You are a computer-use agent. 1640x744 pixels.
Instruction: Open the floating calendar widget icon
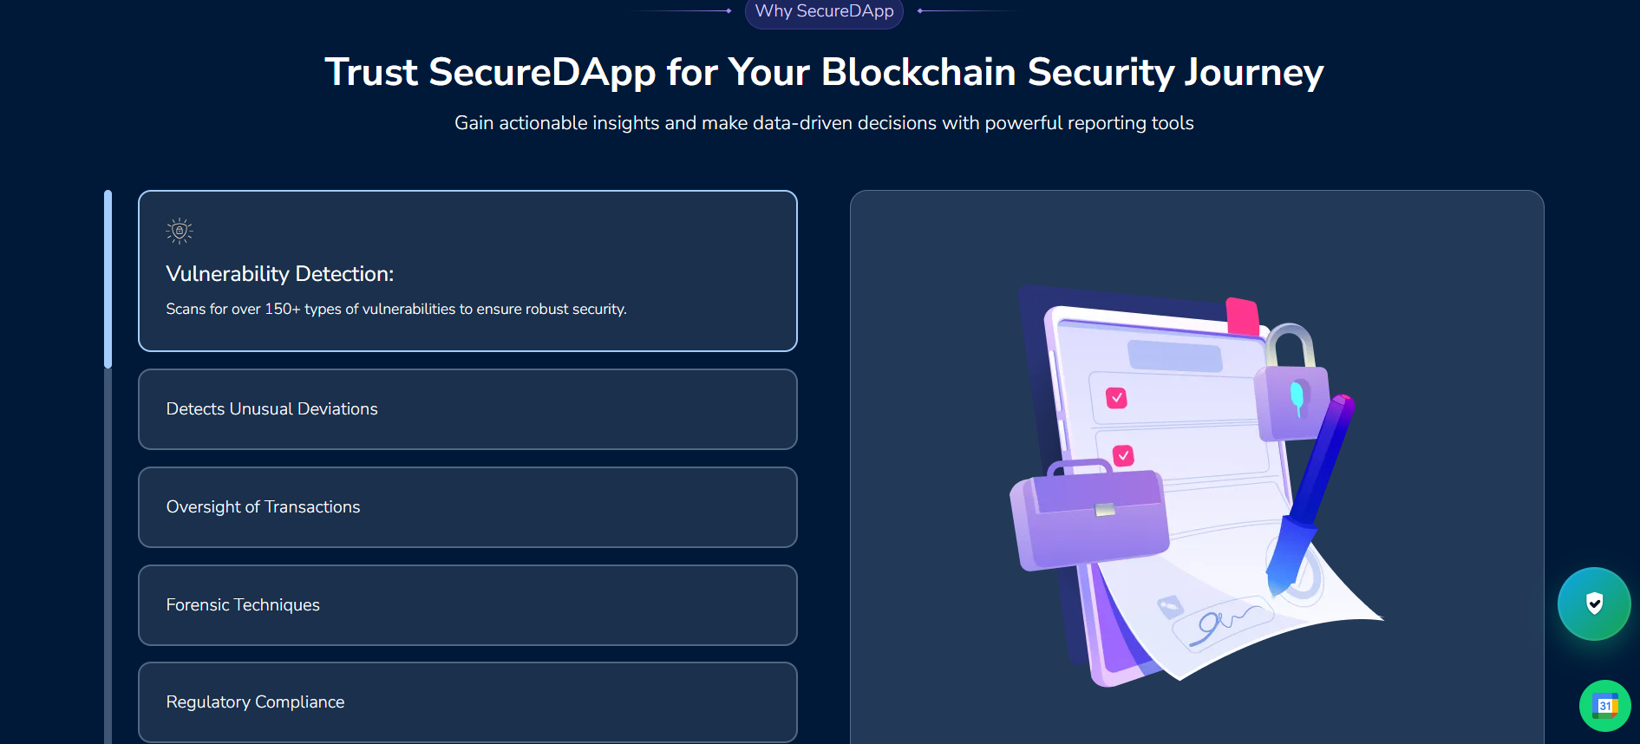(x=1604, y=706)
